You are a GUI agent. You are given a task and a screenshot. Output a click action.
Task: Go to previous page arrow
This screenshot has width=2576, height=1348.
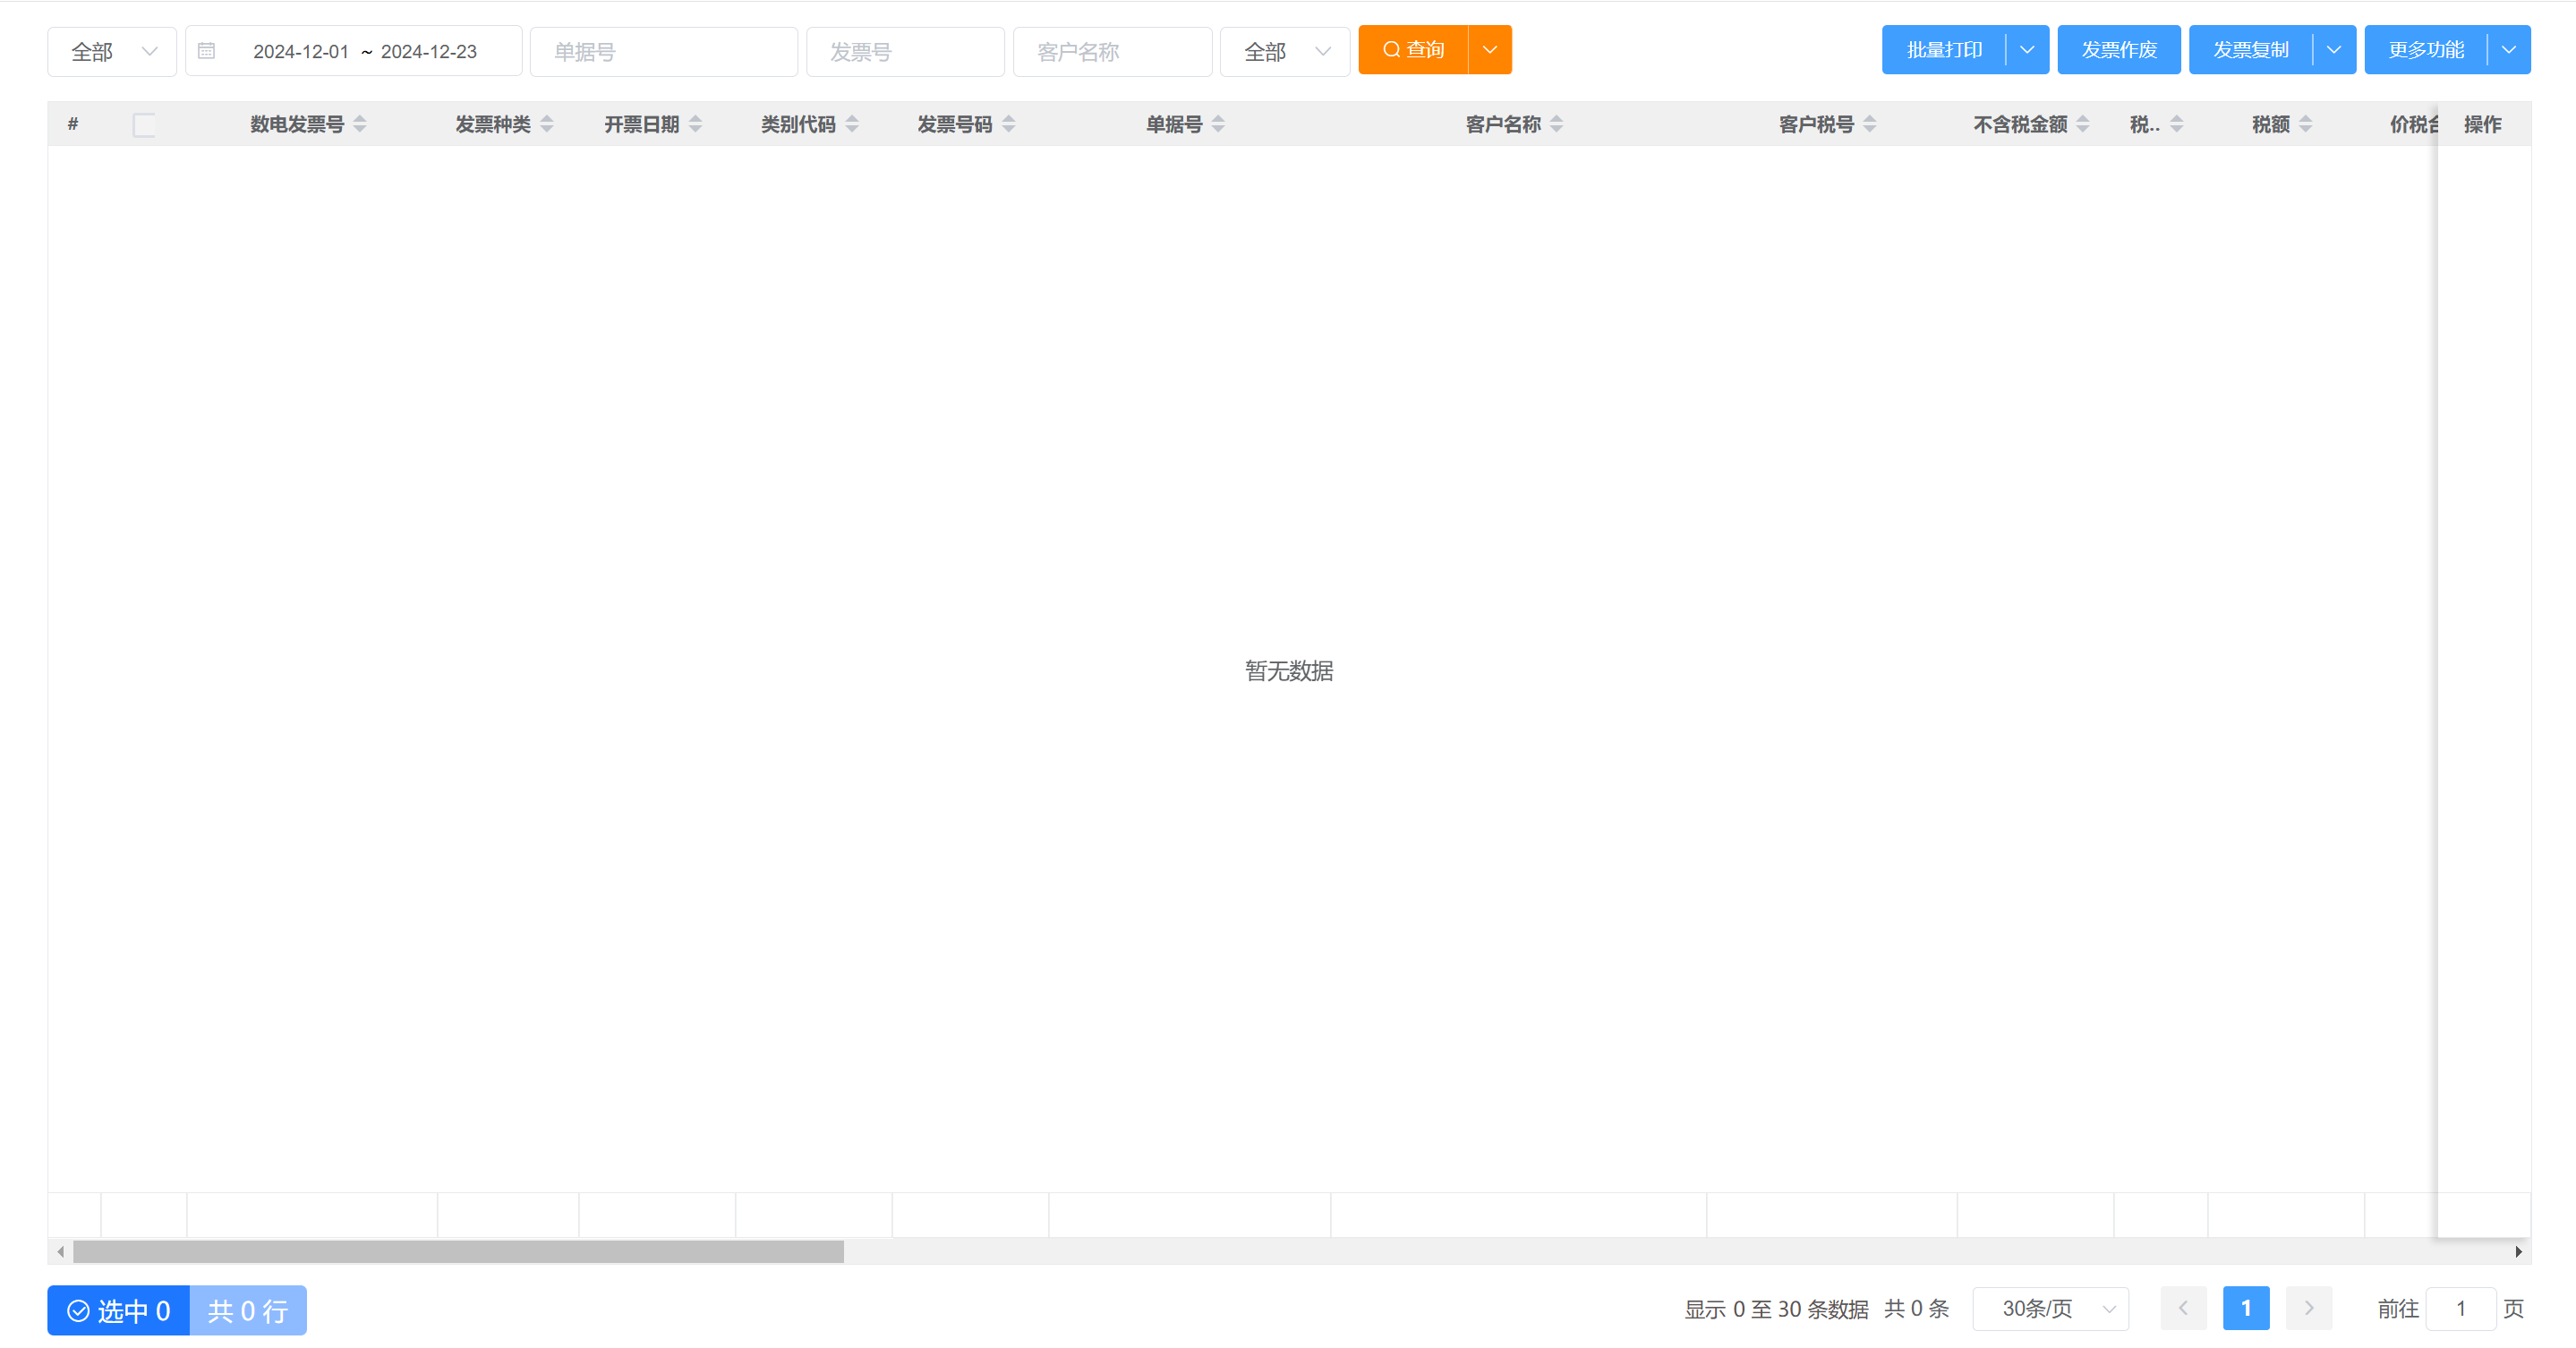point(2183,1308)
